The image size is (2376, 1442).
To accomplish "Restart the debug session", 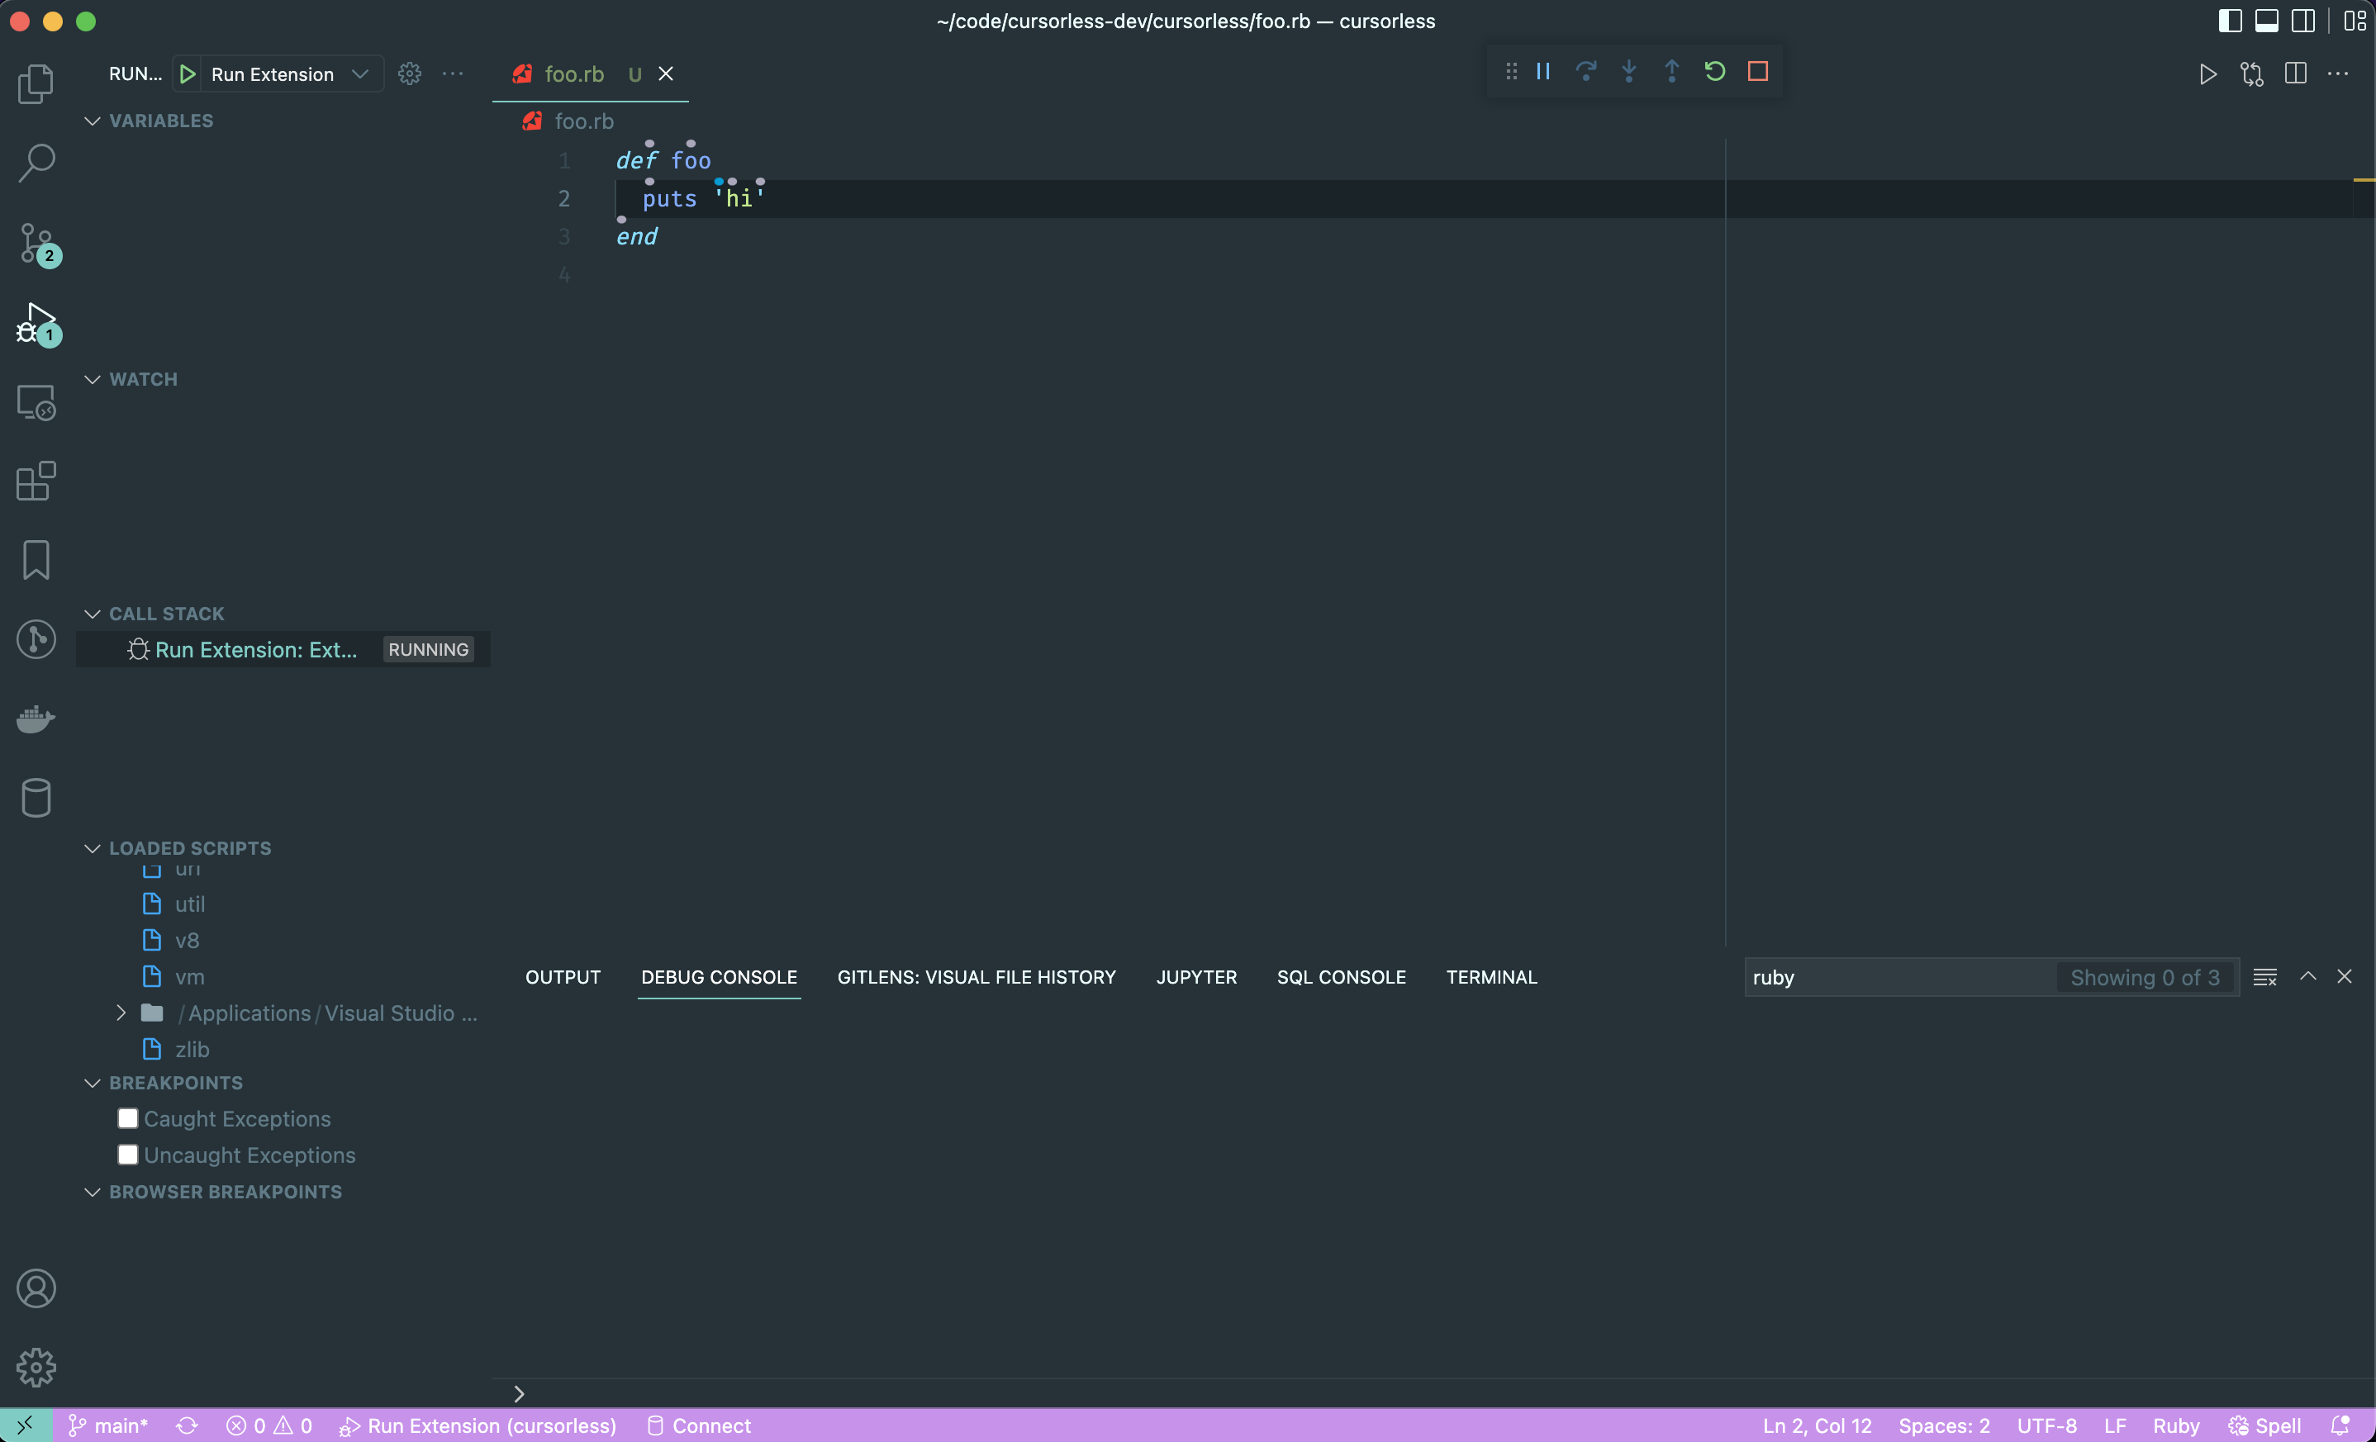I will tap(1714, 70).
